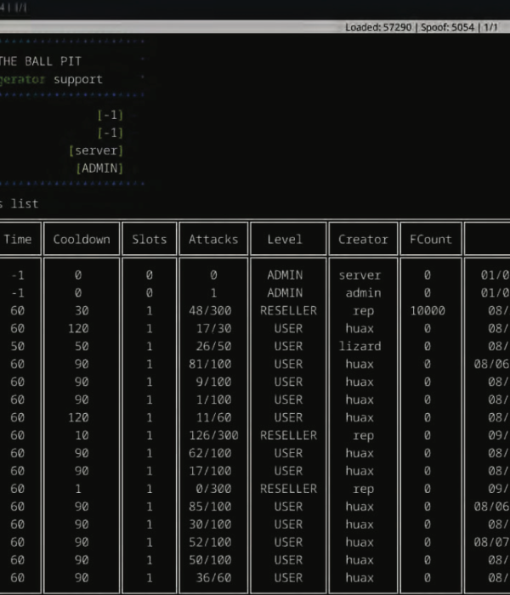Select the Cooldown column header
Image resolution: width=510 pixels, height=595 pixels.
tap(82, 239)
